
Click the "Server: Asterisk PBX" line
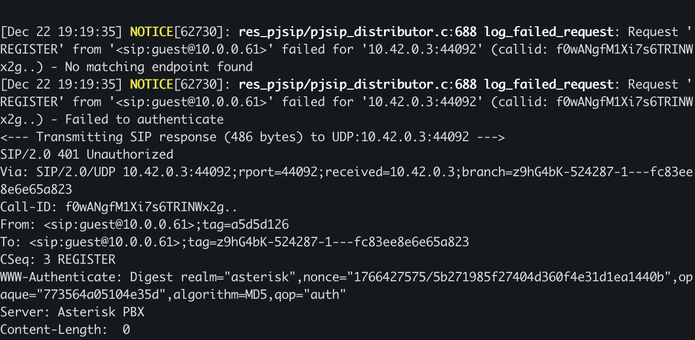click(x=72, y=312)
